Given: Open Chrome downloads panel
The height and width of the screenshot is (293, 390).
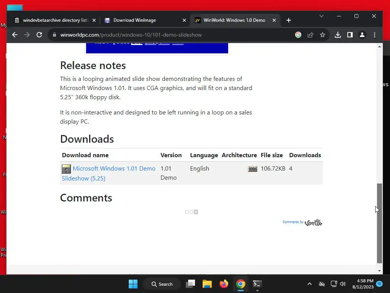Looking at the screenshot, I should pos(338,35).
